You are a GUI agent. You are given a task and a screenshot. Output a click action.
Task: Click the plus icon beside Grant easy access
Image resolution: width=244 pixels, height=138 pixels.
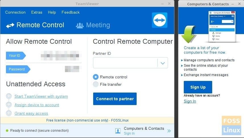point(9,113)
